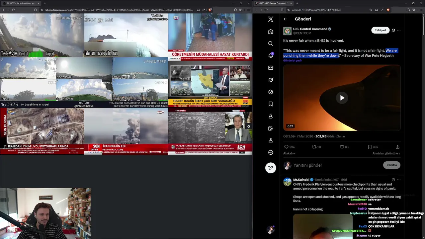Viewport: 425px width, 239px height.
Task: Open the @CENTCOM handle link
Action: pos(302,33)
